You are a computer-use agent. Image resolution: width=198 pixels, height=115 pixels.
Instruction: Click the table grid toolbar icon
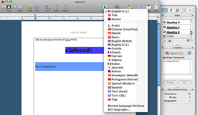pos(117,7)
